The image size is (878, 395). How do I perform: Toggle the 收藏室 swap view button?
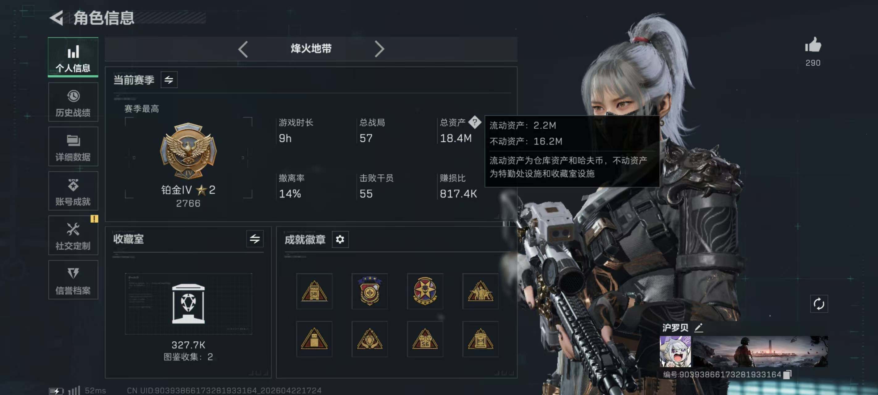[255, 239]
